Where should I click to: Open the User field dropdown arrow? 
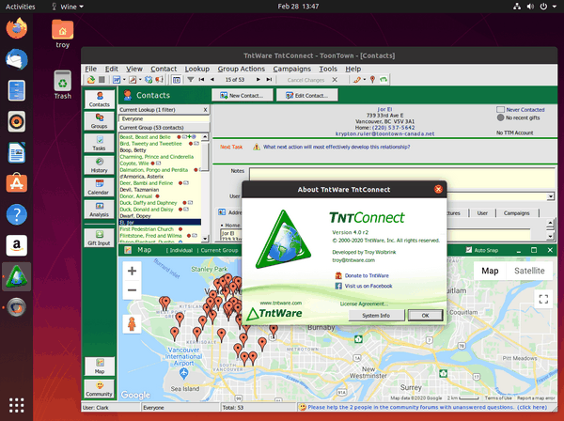point(550,196)
